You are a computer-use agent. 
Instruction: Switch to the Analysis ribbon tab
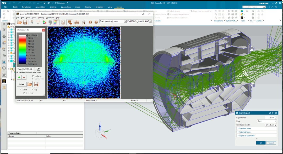click(53, 7)
